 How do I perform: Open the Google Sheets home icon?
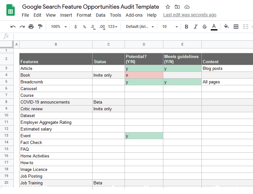pyautogui.click(x=11, y=10)
